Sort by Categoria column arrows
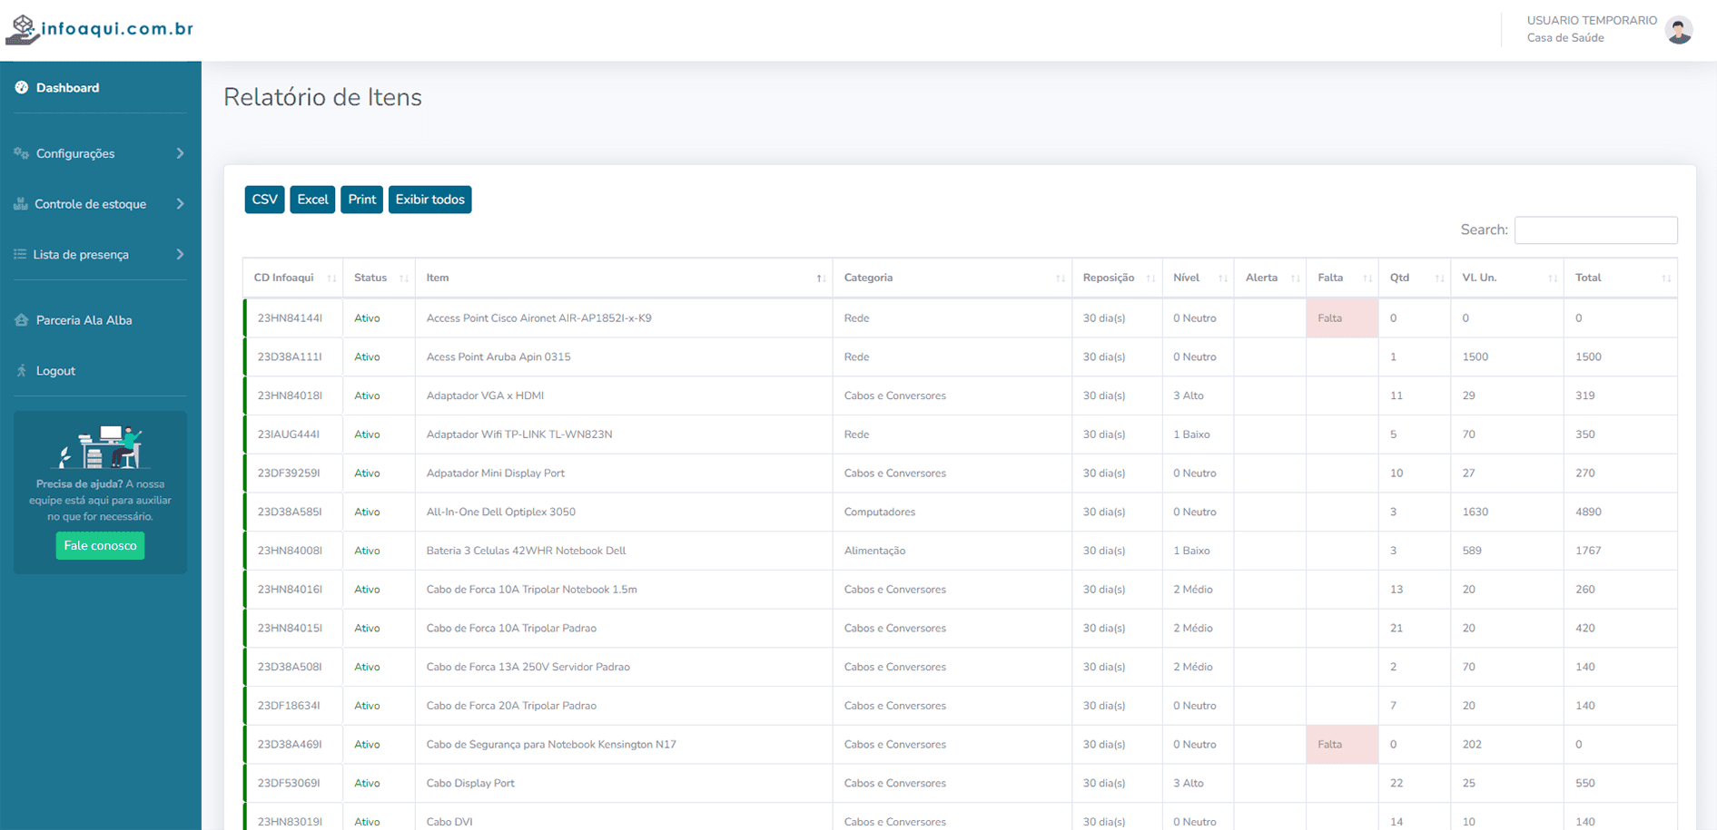 click(1061, 278)
